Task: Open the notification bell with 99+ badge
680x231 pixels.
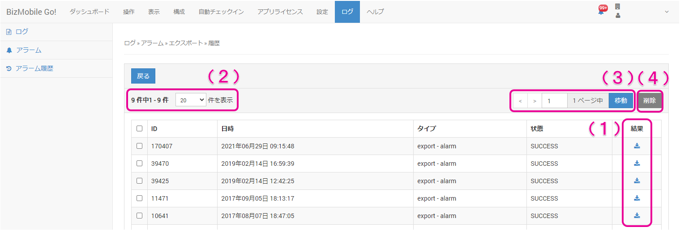Action: click(601, 11)
